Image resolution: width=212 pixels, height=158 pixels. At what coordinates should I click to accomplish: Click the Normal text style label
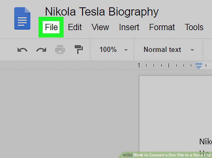[x=162, y=49]
